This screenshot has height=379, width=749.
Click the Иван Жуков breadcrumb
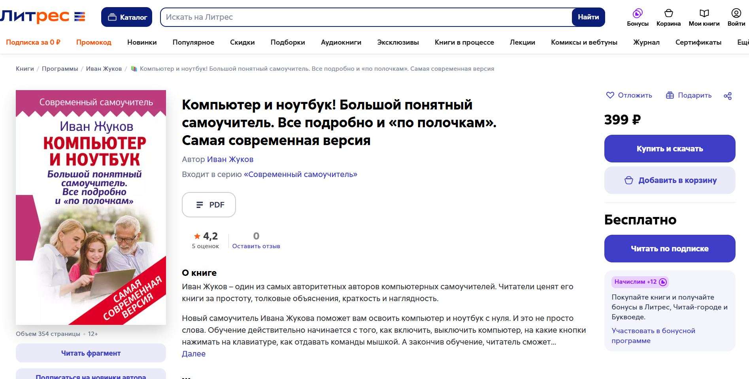(x=104, y=69)
